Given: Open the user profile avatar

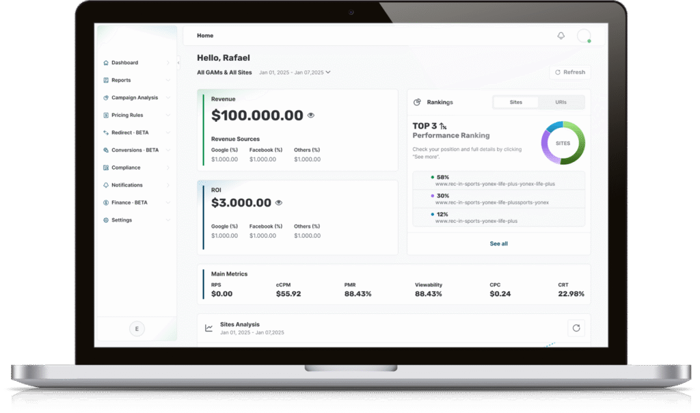Looking at the screenshot, I should point(583,36).
